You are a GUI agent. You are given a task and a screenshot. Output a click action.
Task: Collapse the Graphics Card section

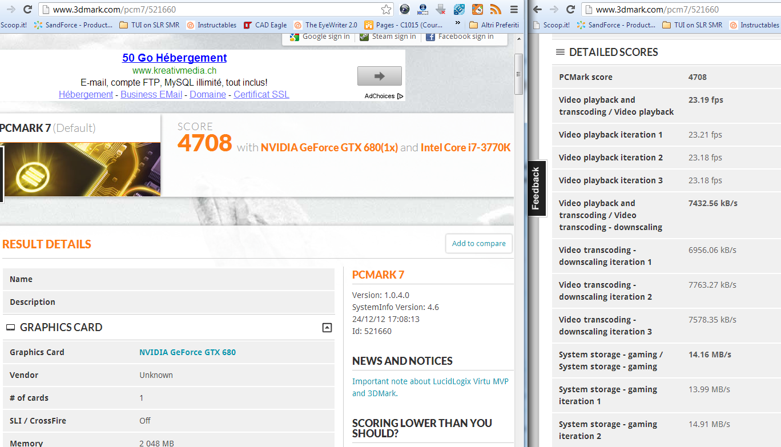pos(327,327)
